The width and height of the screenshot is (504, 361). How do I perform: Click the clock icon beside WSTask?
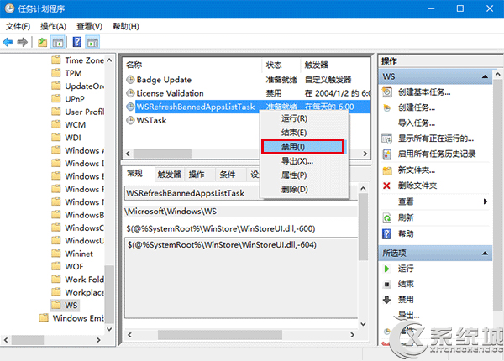tap(130, 120)
